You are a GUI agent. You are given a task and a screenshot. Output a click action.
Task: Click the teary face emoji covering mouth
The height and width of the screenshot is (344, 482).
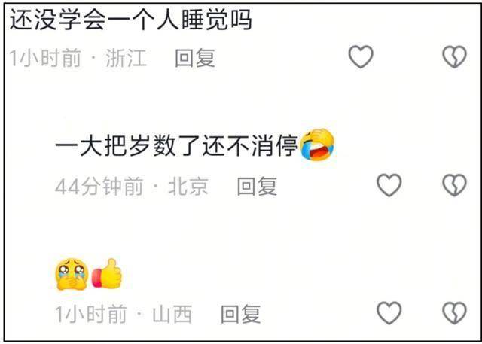click(x=72, y=274)
